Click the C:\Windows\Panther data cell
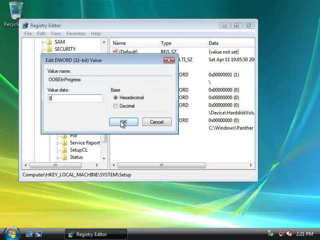 (x=231, y=128)
